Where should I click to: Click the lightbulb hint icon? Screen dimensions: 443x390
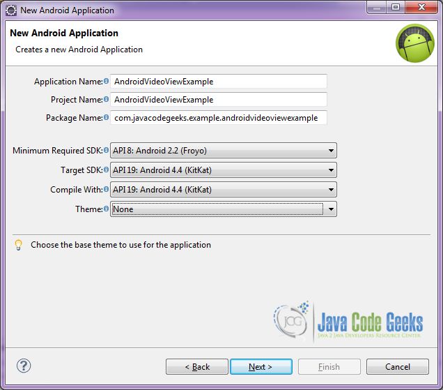coord(18,245)
